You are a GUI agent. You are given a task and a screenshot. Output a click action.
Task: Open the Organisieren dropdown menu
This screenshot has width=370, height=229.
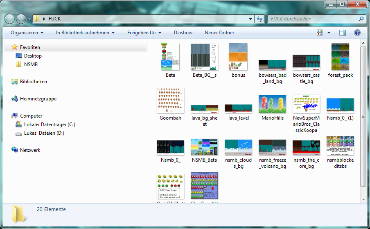click(27, 33)
